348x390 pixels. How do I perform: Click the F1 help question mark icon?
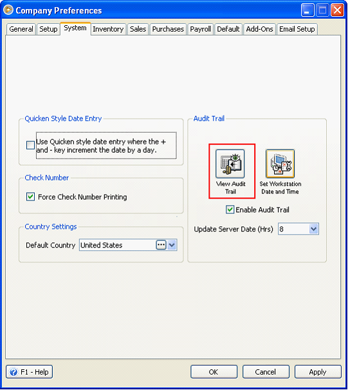tap(13, 372)
